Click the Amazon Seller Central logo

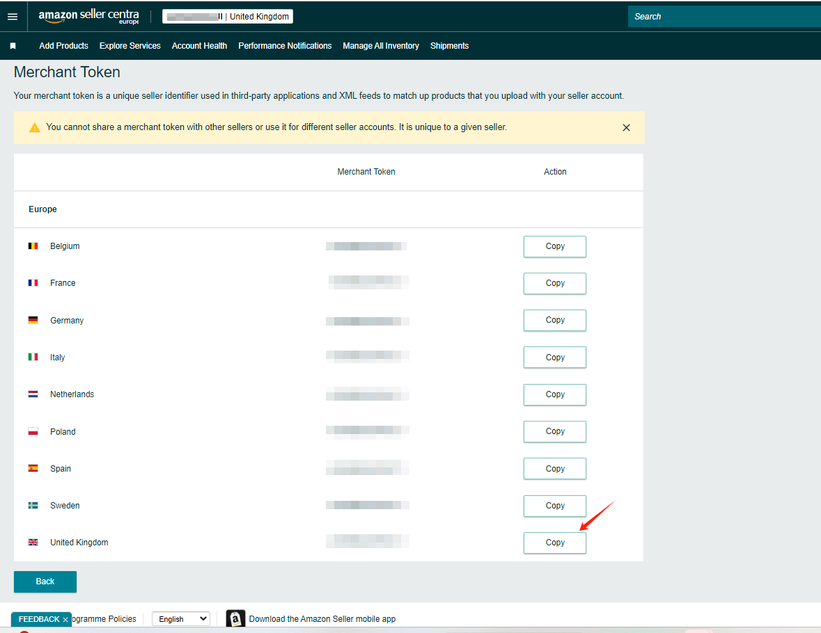click(88, 16)
